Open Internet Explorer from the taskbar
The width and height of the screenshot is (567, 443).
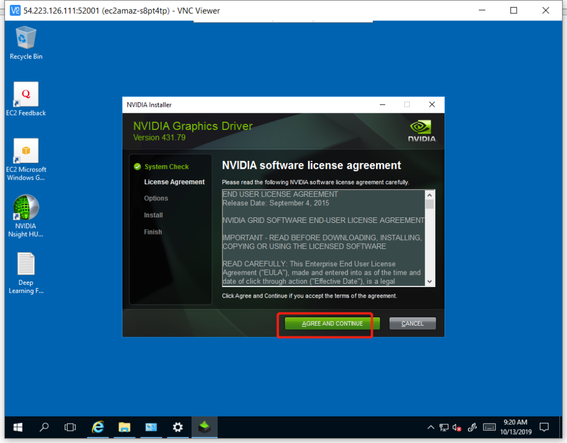click(x=98, y=427)
